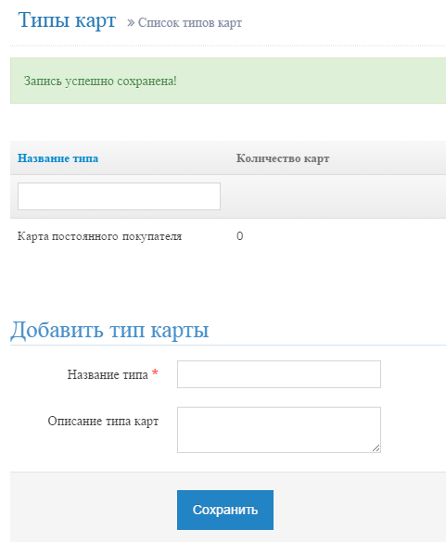446x542 pixels.
Task: Grab the textarea resize handle corner
Action: click(x=376, y=448)
